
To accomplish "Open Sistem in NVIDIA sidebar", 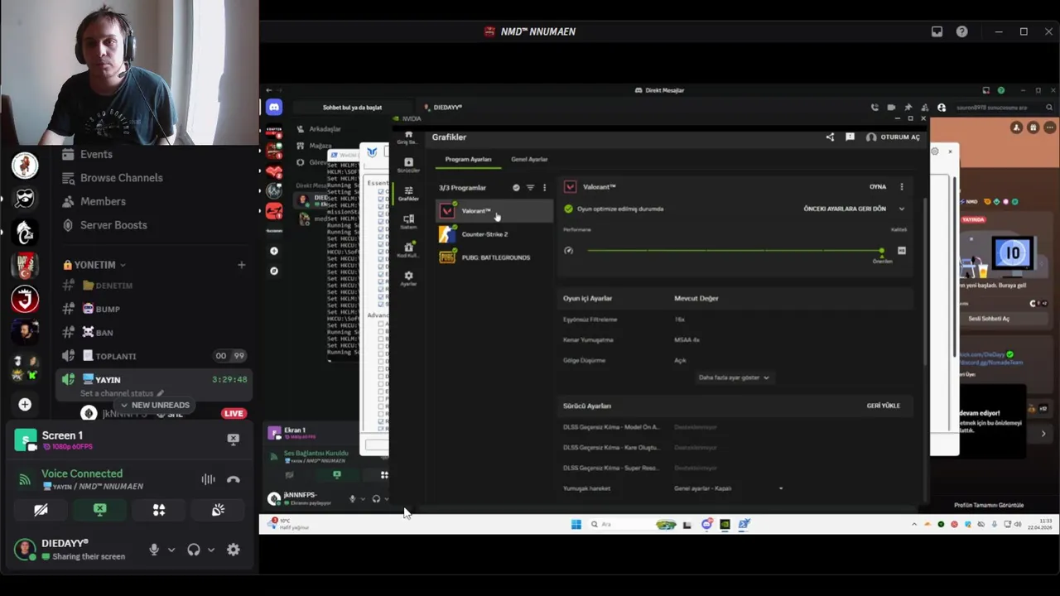I will 408,221.
